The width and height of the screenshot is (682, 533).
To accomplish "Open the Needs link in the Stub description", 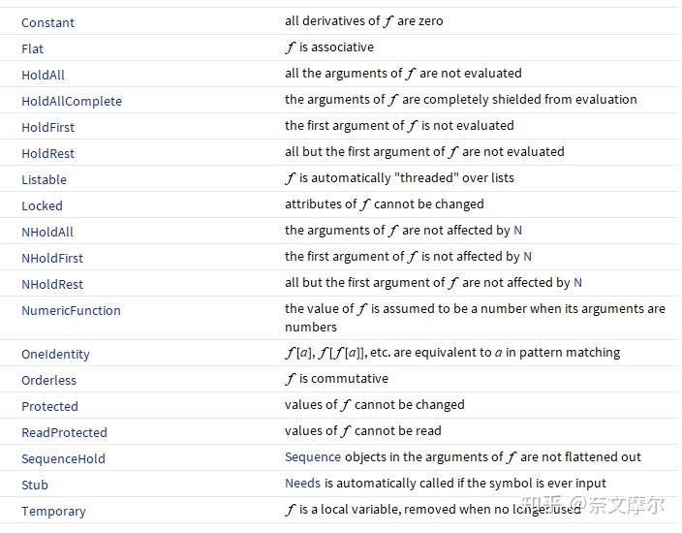I will [x=302, y=484].
